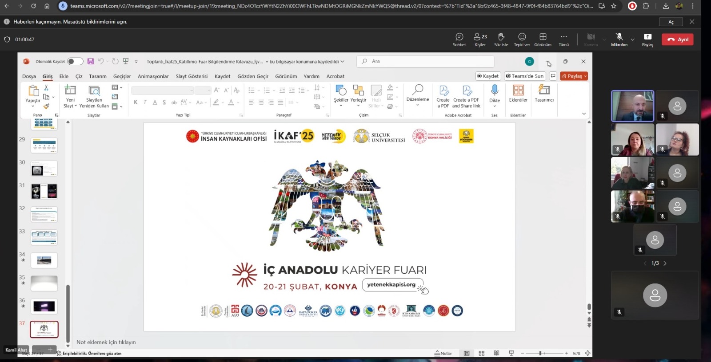Leave the meeting with Ayrıl button
711x362 pixels.
pos(678,39)
